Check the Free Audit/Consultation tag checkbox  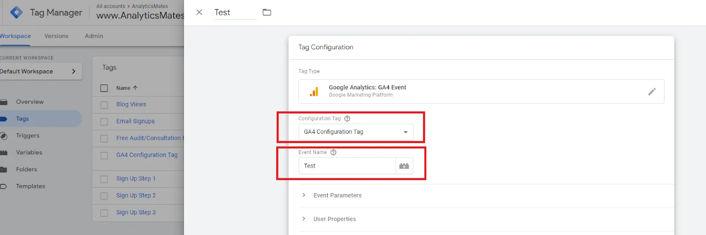pos(104,139)
